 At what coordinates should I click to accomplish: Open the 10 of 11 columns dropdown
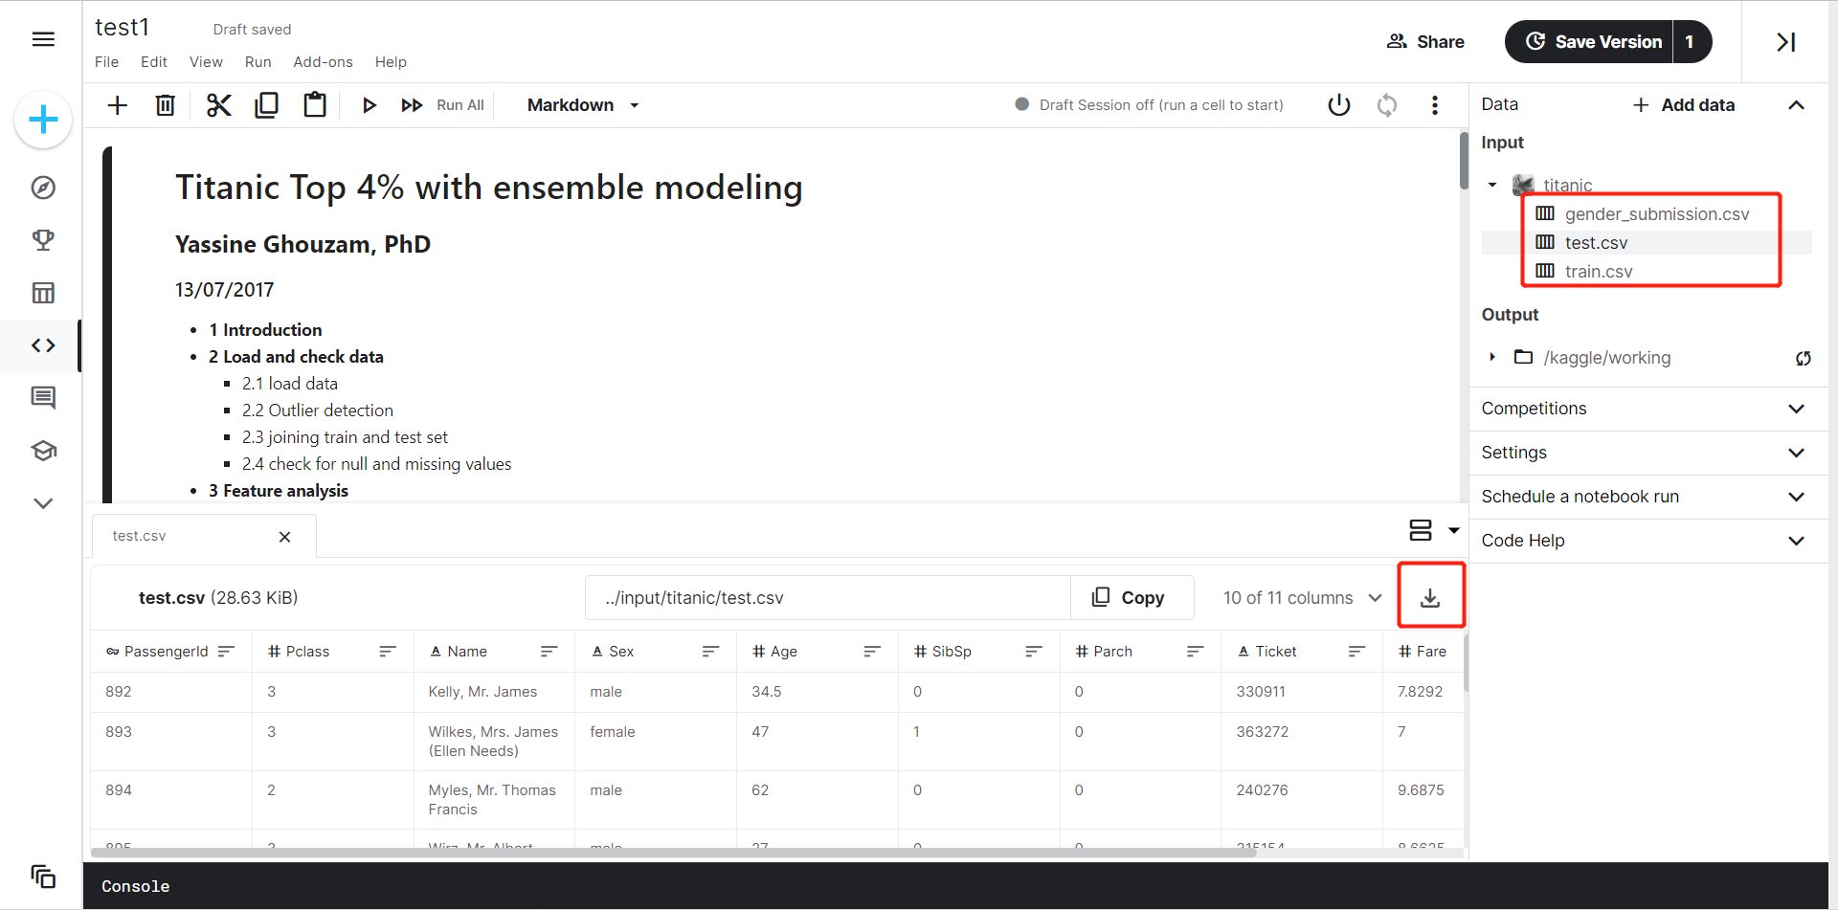[x=1302, y=598]
